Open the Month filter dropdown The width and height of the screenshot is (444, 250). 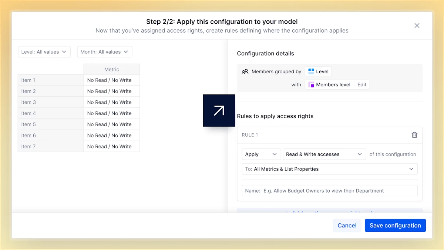[x=104, y=52]
